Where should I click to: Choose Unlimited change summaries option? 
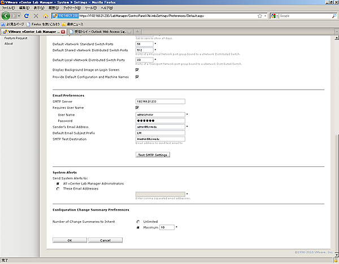tap(138, 222)
